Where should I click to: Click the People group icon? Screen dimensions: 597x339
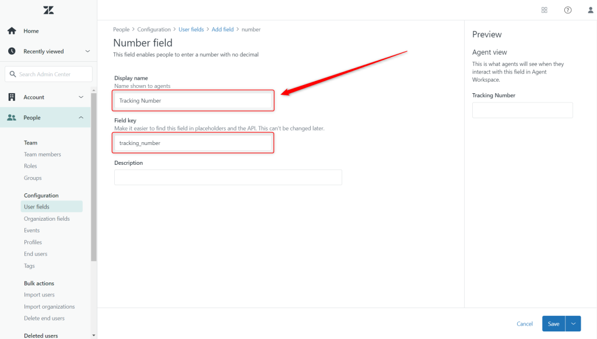point(12,118)
